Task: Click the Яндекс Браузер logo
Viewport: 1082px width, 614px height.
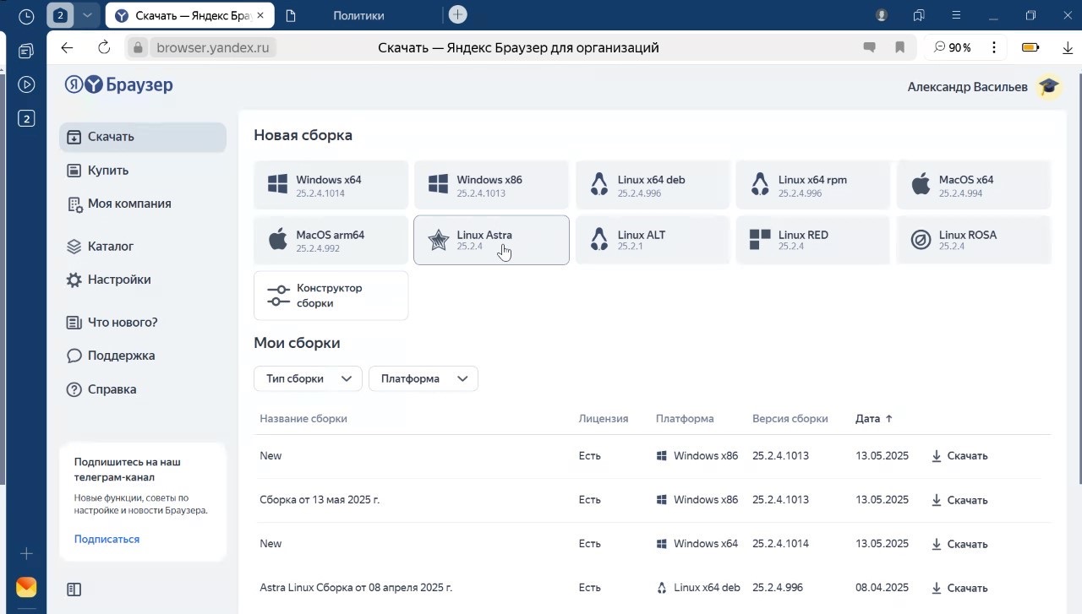Action: tap(119, 84)
